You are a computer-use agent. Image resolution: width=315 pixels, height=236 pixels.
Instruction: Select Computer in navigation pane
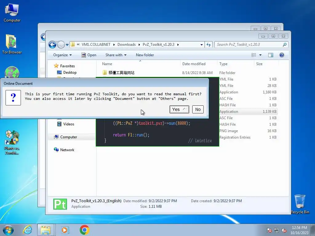(x=69, y=137)
